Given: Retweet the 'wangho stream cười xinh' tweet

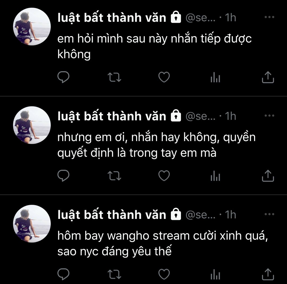Looking at the screenshot, I should (114, 274).
